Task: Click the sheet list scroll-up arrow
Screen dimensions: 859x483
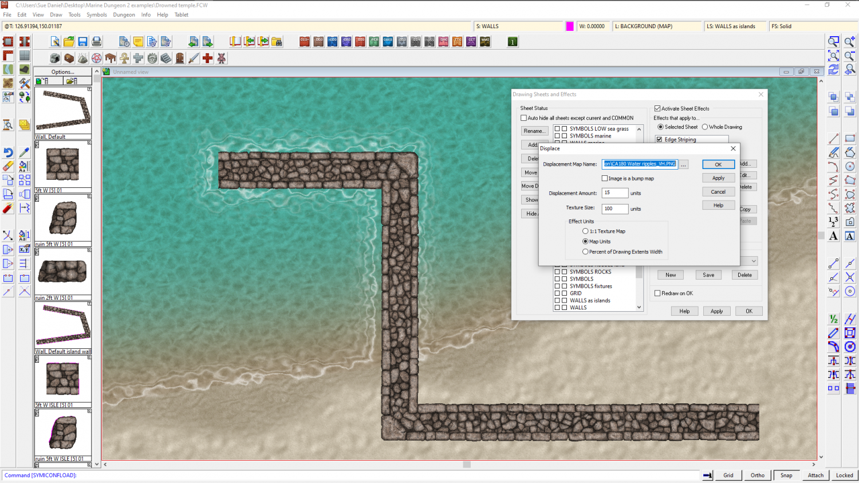Action: tap(639, 129)
